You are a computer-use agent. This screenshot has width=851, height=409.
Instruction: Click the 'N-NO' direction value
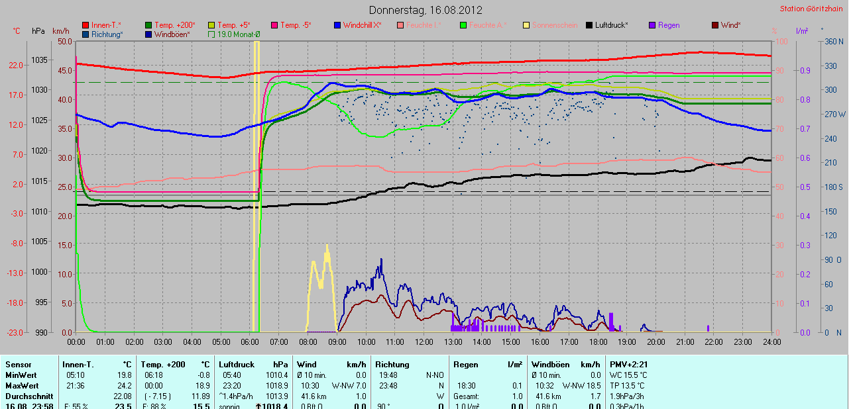[x=434, y=375]
